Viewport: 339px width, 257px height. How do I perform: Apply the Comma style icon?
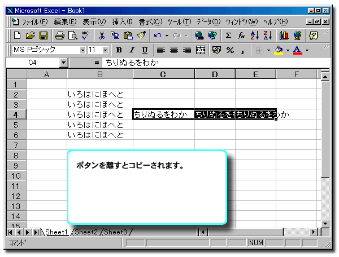242,51
